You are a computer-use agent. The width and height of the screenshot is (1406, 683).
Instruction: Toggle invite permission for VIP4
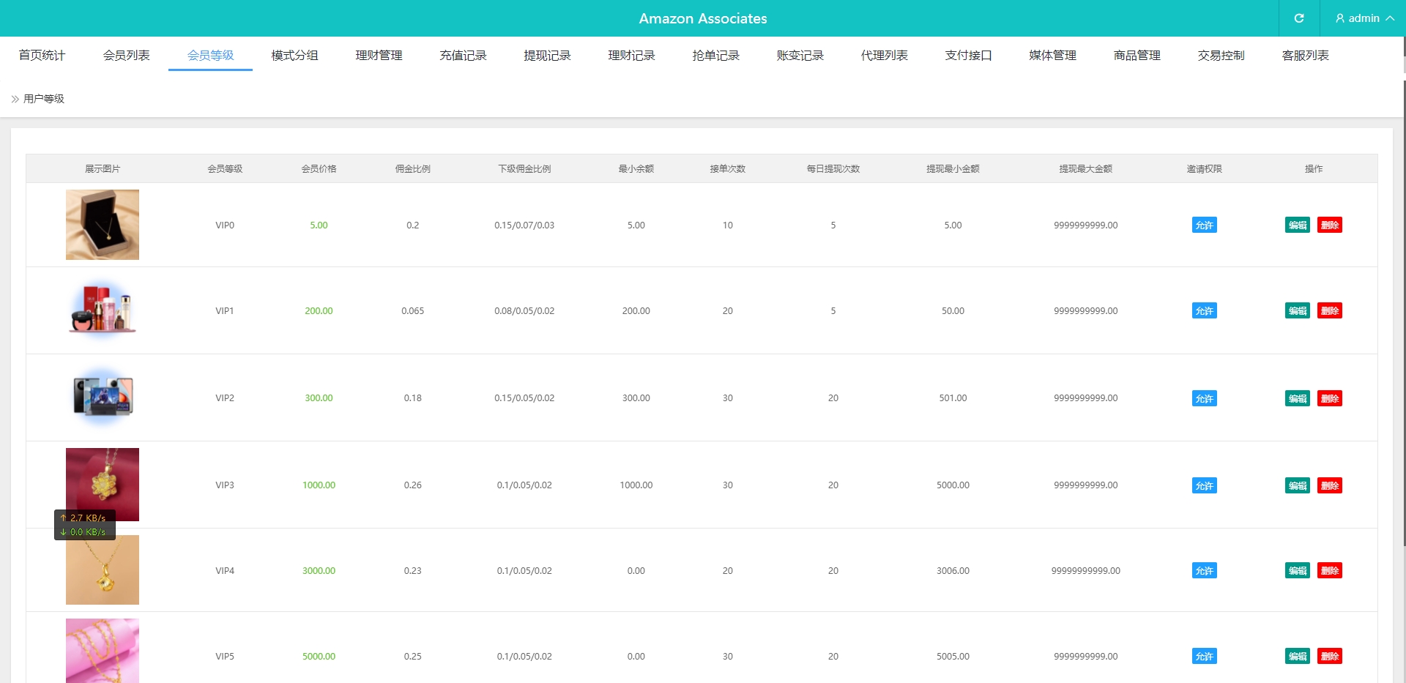[x=1204, y=571]
